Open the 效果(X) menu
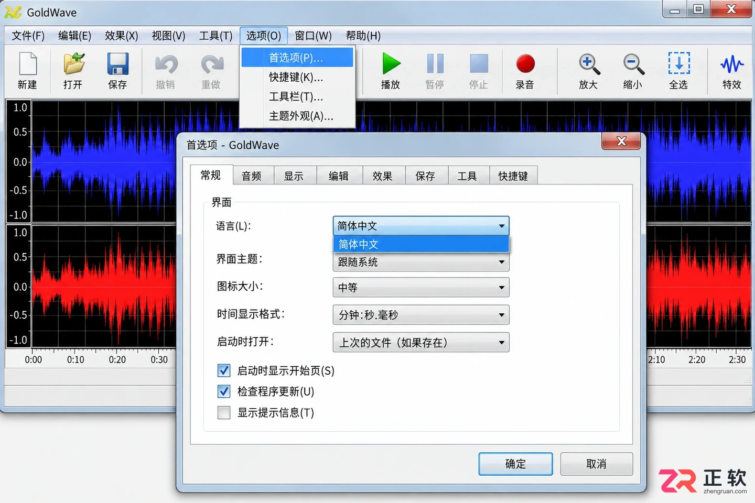Image resolution: width=755 pixels, height=503 pixels. pos(121,36)
